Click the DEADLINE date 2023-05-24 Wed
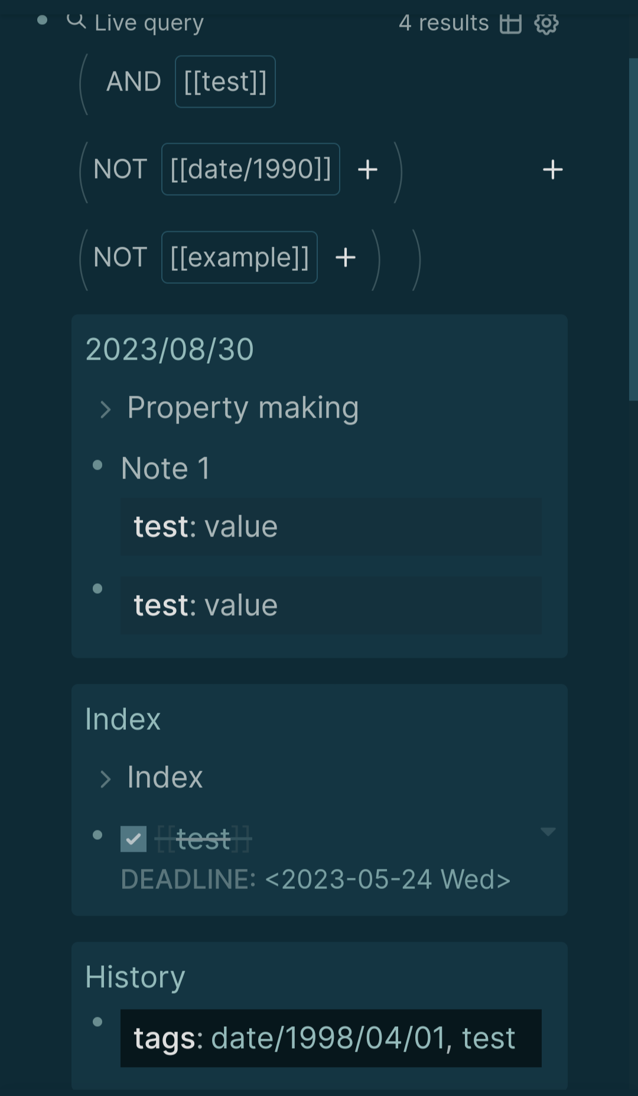 pos(388,880)
